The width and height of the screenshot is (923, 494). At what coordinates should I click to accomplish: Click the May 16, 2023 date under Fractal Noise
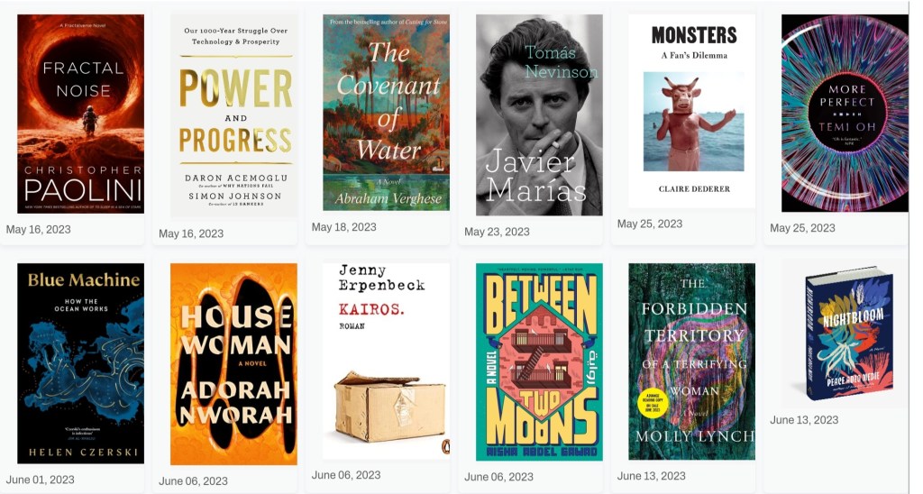pos(38,230)
